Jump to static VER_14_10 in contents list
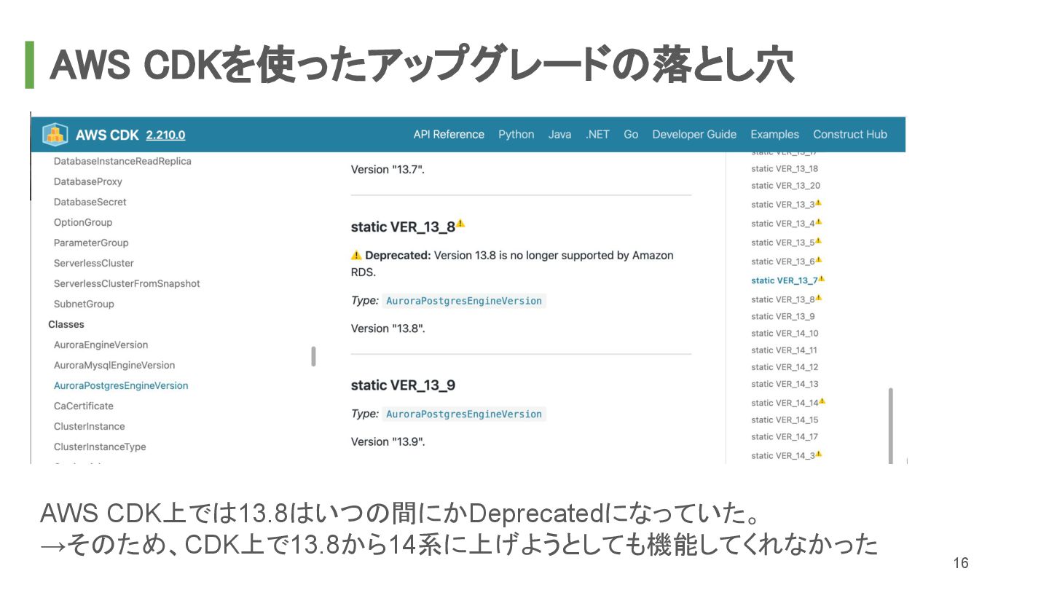The image size is (1049, 590). (785, 334)
